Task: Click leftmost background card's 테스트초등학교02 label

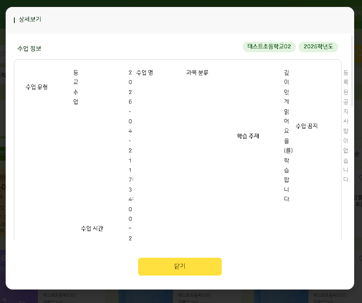Action: [60, 295]
